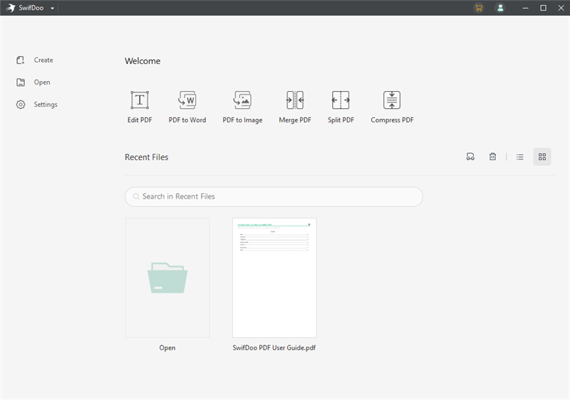
Task: Click the glasses icon in Recent Files header
Action: point(470,157)
